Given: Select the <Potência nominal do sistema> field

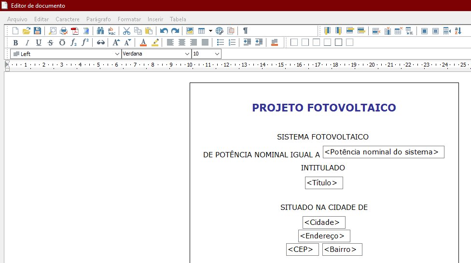Looking at the screenshot, I should (x=383, y=152).
